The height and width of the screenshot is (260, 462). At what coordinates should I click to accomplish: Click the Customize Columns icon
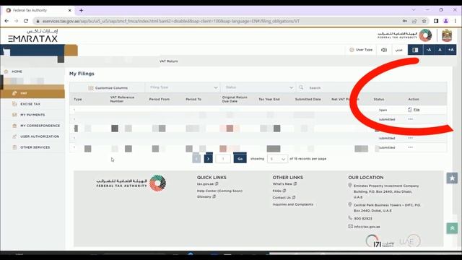(x=91, y=88)
